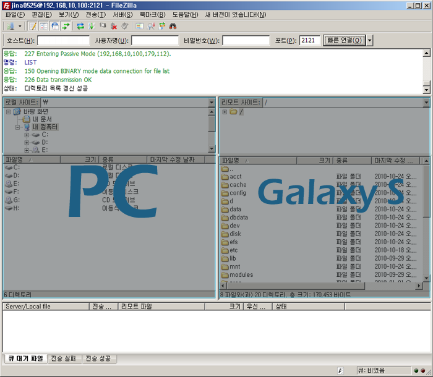Click the 사용자명(U) username input field
Image resolution: width=433 pixels, height=377 pixels.
pyautogui.click(x=155, y=41)
